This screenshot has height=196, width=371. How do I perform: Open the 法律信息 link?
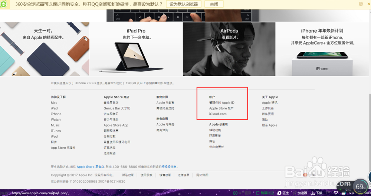pyautogui.click(x=183, y=175)
